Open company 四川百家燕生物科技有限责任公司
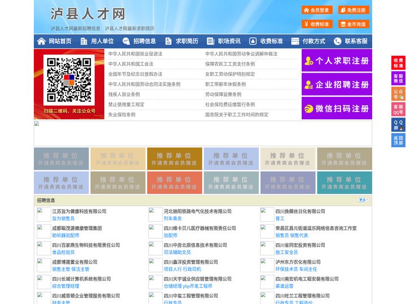The image size is (406, 304). [x=86, y=245]
